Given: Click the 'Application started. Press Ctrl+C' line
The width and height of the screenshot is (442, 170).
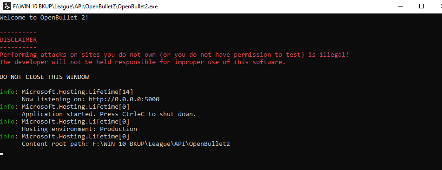Looking at the screenshot, I should coord(109,114).
